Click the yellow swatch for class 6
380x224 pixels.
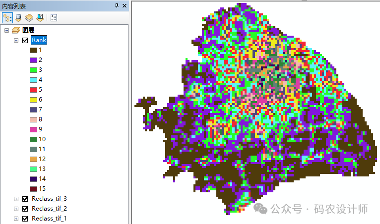(33, 100)
